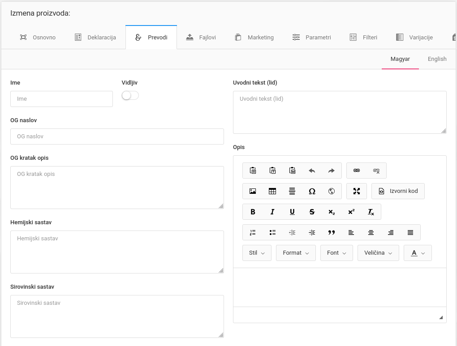Viewport: 457px width, 346px height.
Task: Open the Fajlovi tab
Action: click(x=201, y=37)
